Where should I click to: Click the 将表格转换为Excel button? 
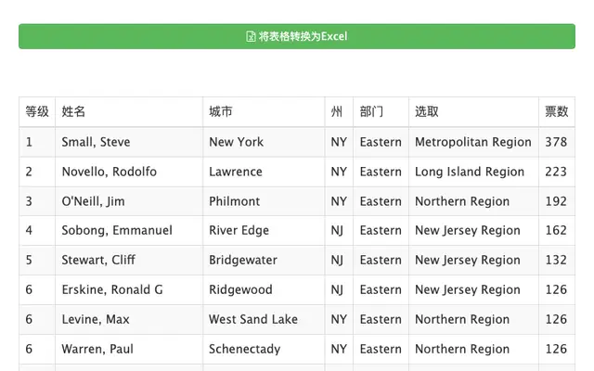297,36
